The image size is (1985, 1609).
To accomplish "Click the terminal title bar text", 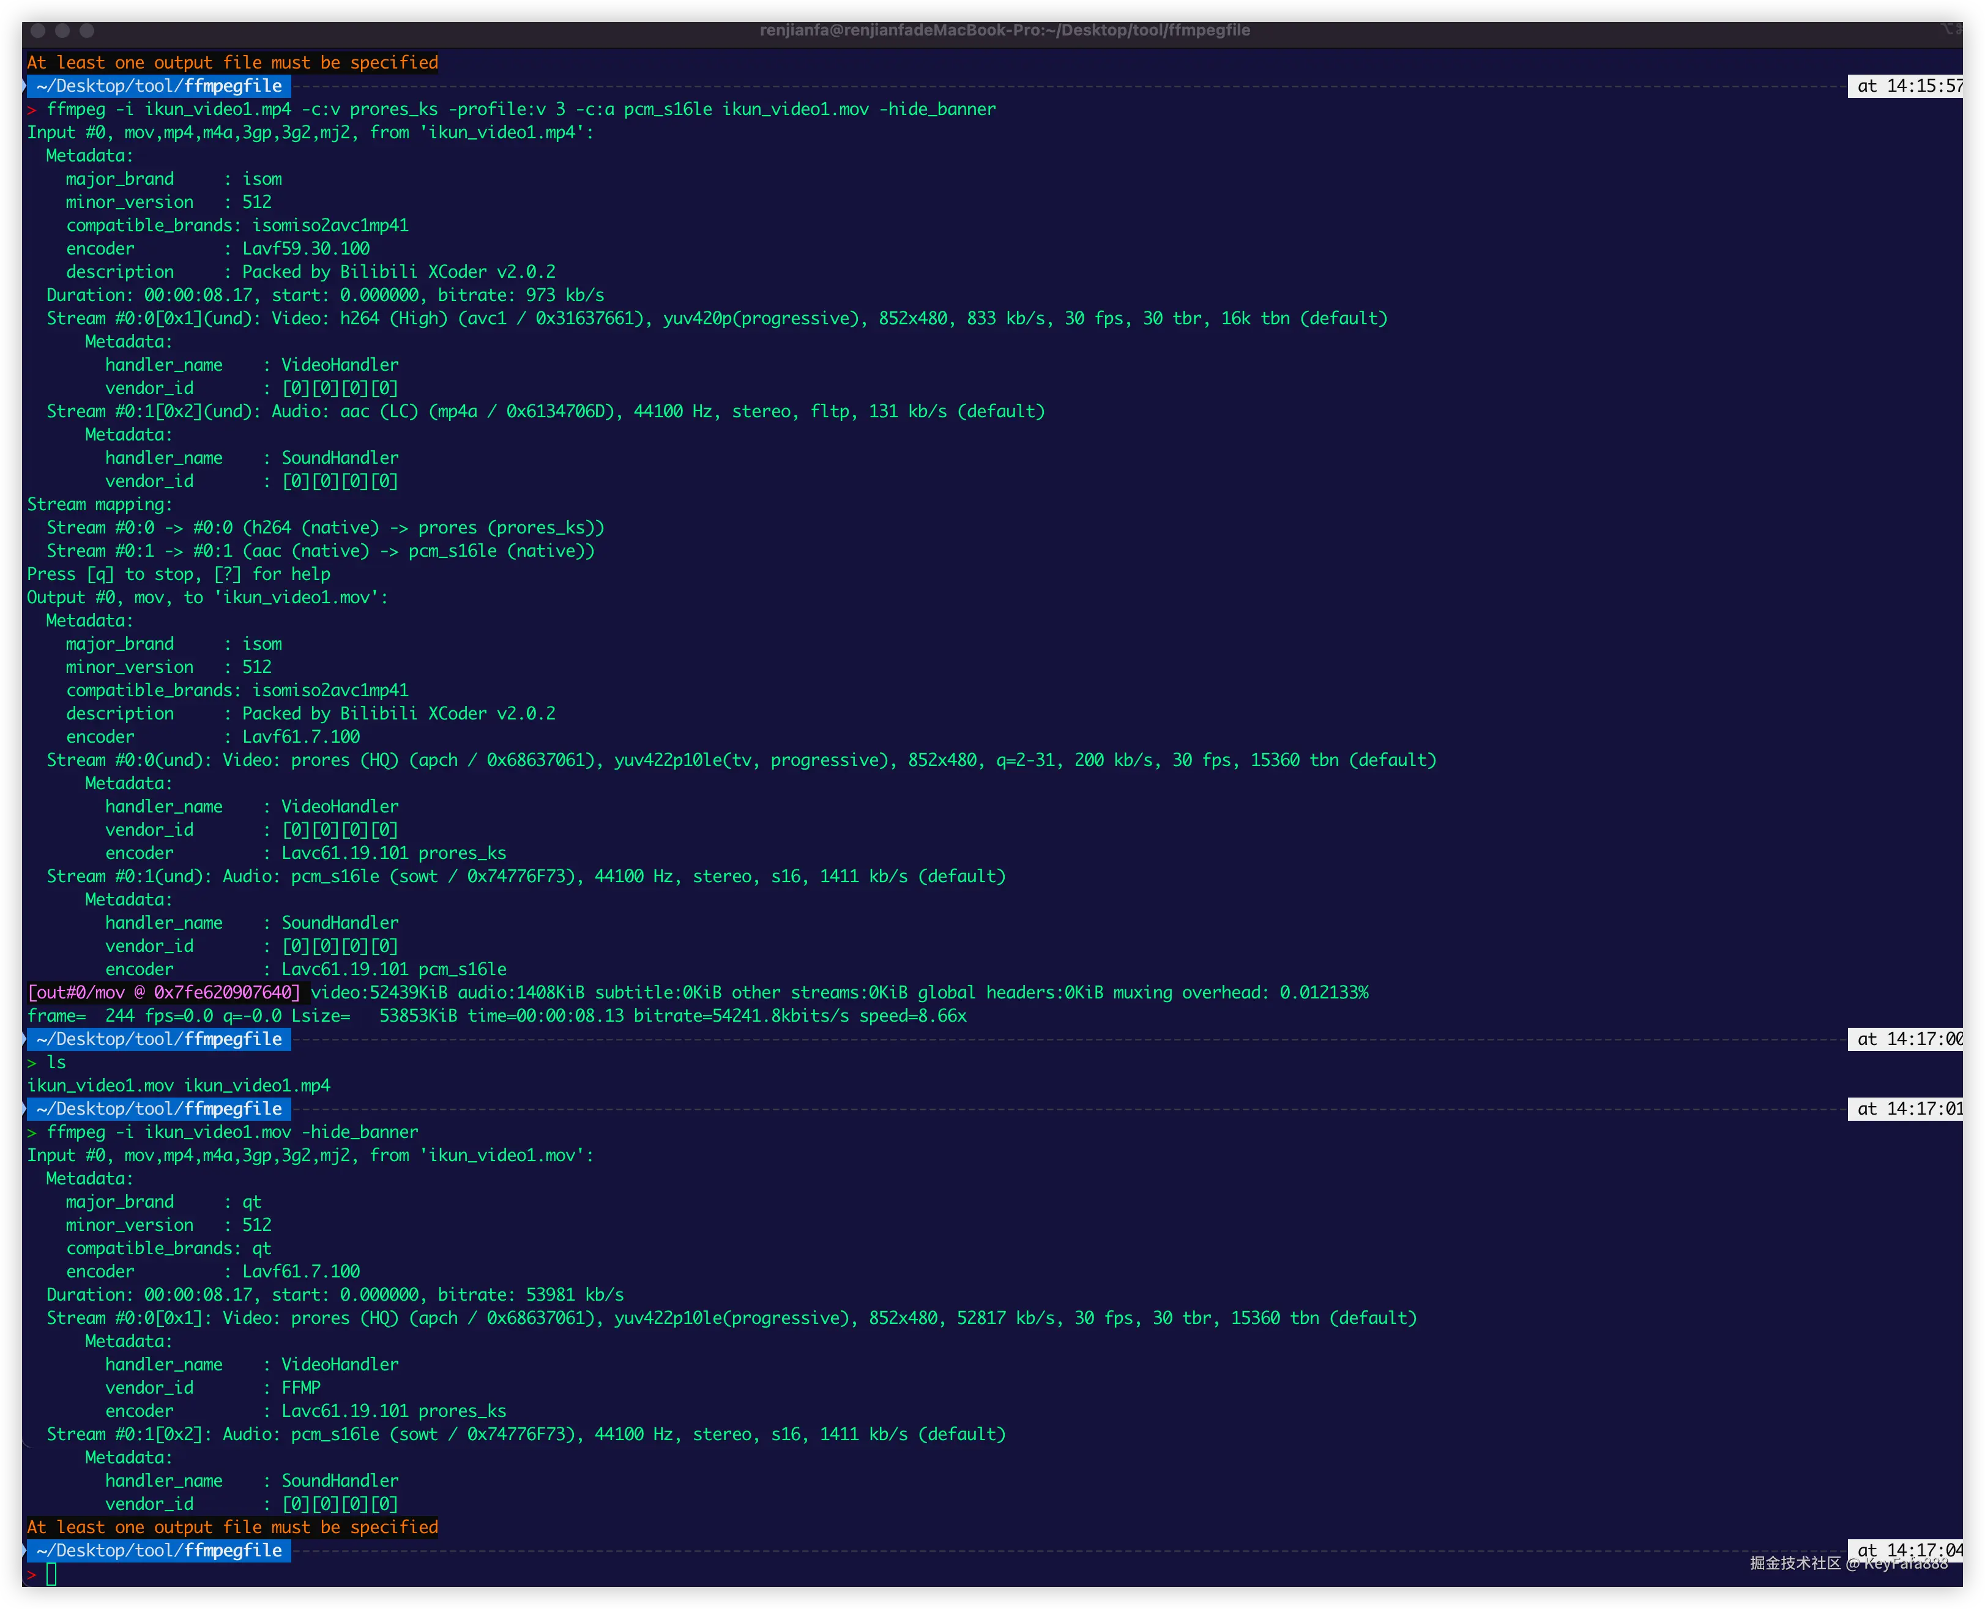I will (1004, 31).
